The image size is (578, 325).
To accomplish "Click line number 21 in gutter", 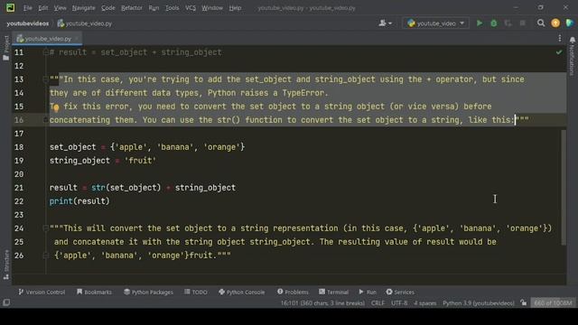I will click(x=19, y=188).
